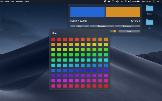Viewport: 162px width, 101px height.
Task: Pick the first swatch in the eighth hue row
Action: [53, 76]
